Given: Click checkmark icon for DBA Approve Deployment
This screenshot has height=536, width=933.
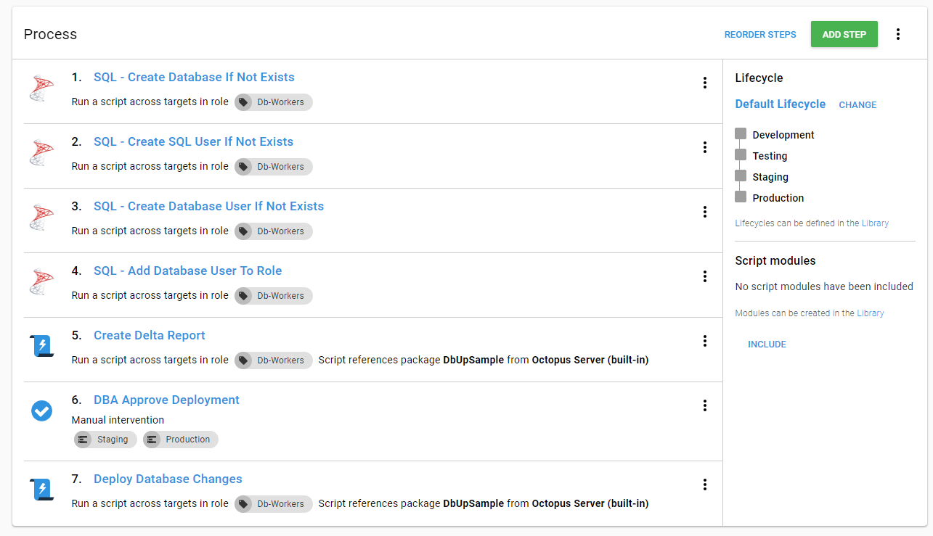Looking at the screenshot, I should (x=42, y=411).
